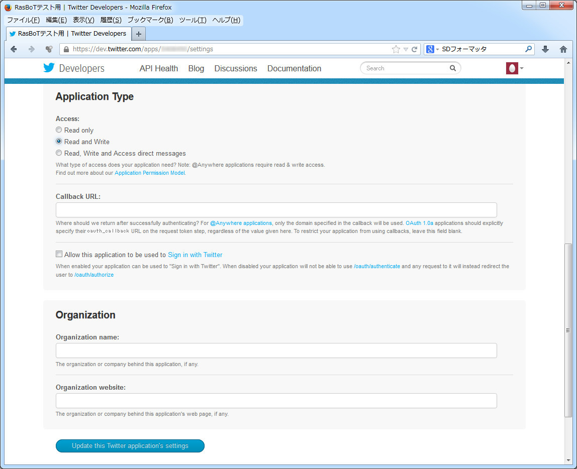This screenshot has height=469, width=577.
Task: Click the padlock icon in address bar
Action: click(66, 49)
